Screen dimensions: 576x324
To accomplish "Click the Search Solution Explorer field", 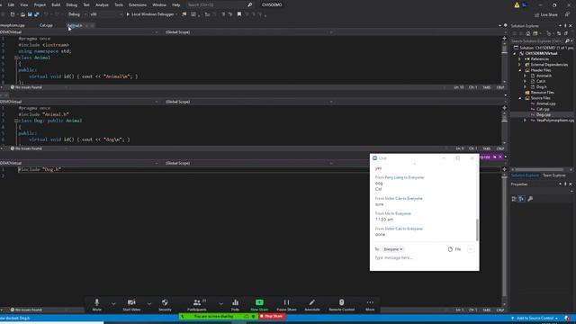I will click(x=537, y=40).
